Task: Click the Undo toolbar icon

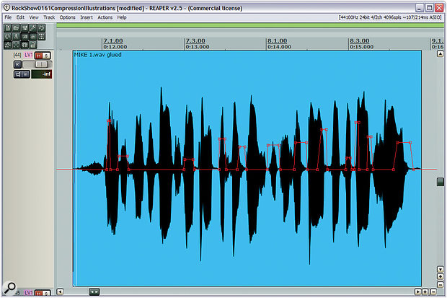Action: pyautogui.click(x=42, y=27)
